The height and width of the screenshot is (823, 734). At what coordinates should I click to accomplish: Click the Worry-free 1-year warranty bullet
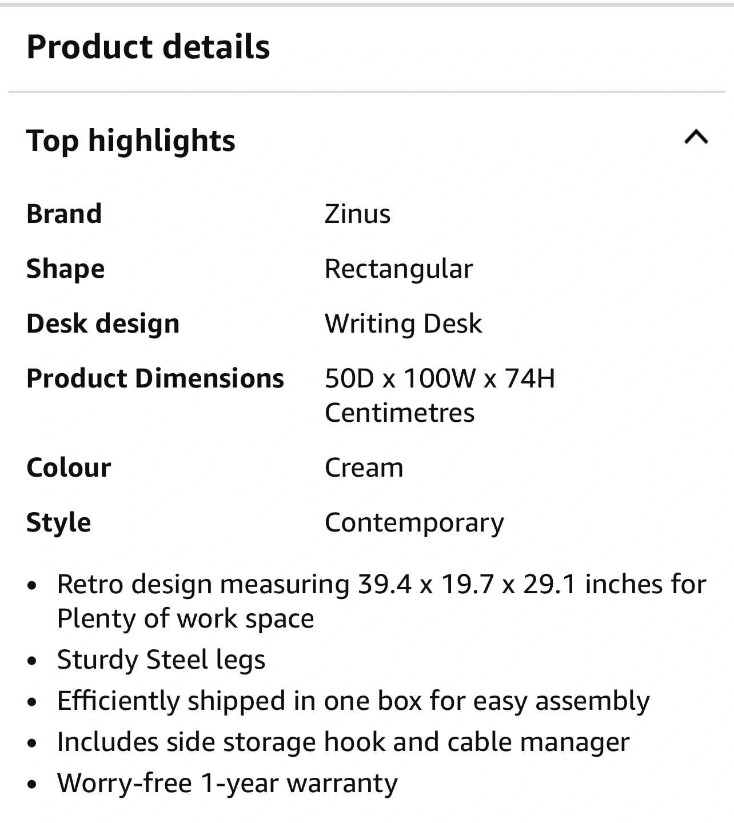pyautogui.click(x=228, y=783)
